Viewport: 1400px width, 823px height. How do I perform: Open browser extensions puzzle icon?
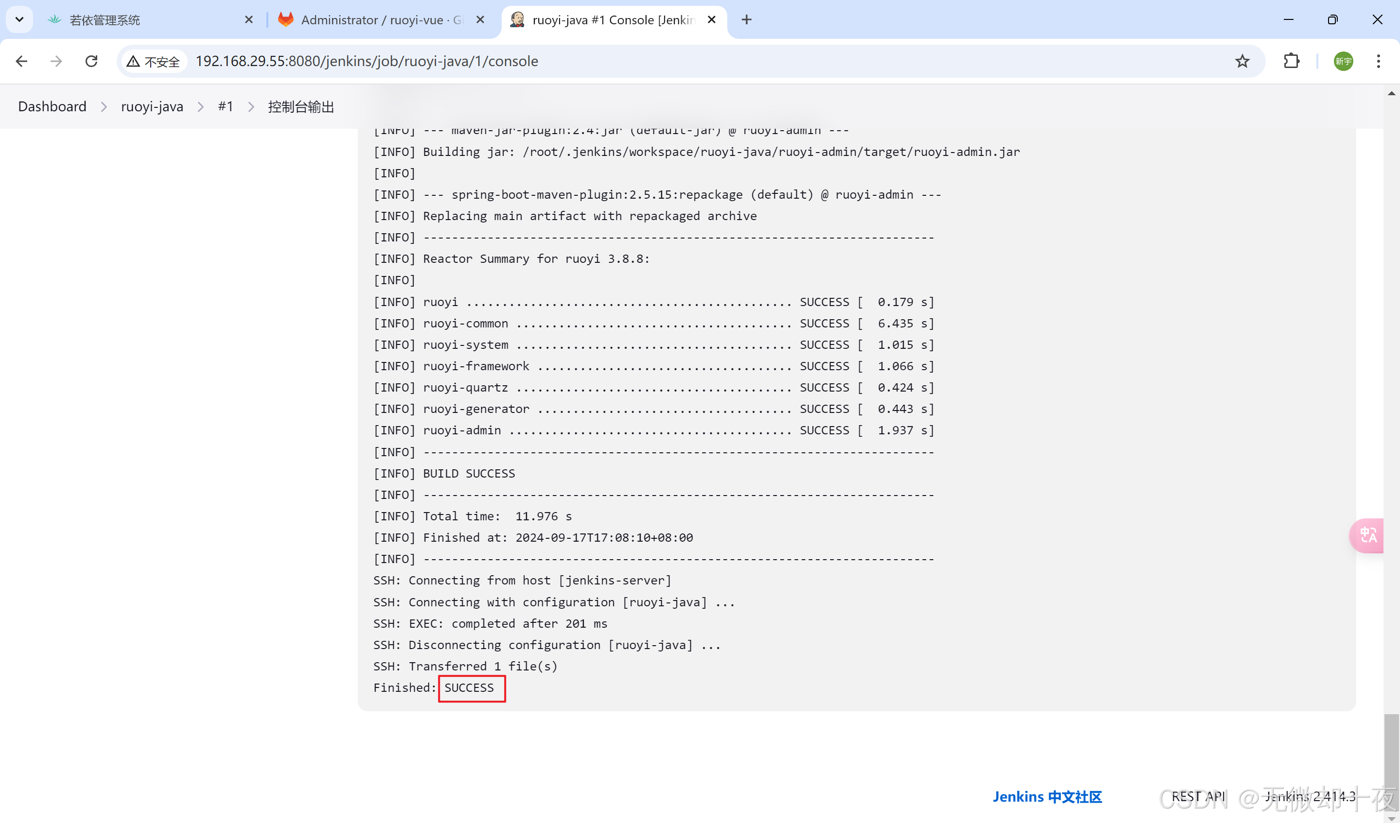point(1292,61)
